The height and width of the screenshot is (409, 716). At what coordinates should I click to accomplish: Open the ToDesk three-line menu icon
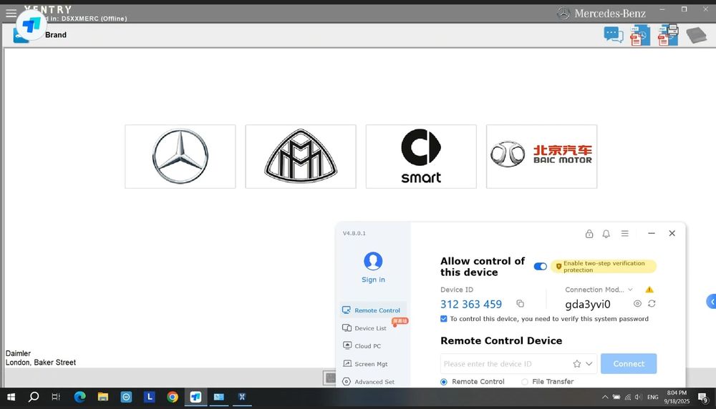click(624, 233)
